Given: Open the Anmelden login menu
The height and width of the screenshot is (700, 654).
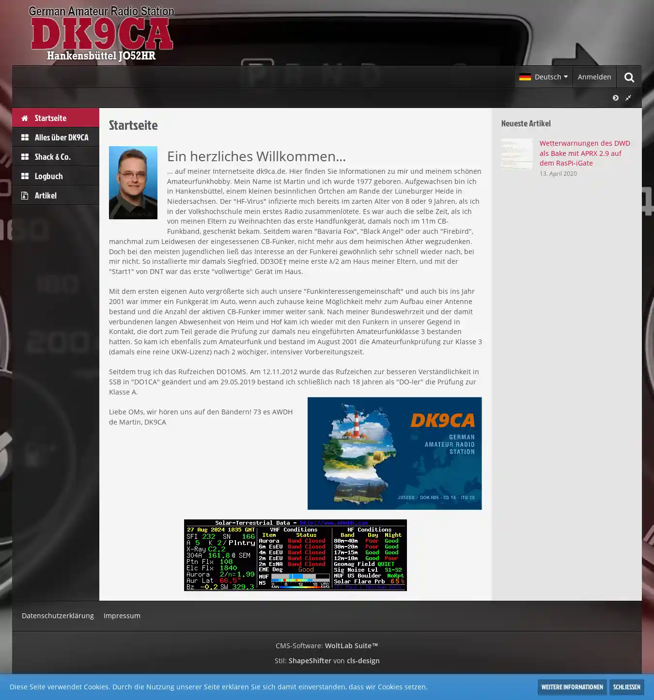Looking at the screenshot, I should pos(594,77).
